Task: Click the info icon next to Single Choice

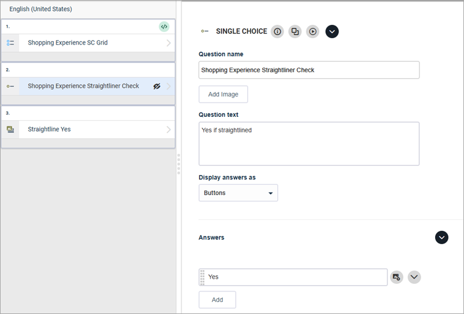Action: pyautogui.click(x=278, y=31)
